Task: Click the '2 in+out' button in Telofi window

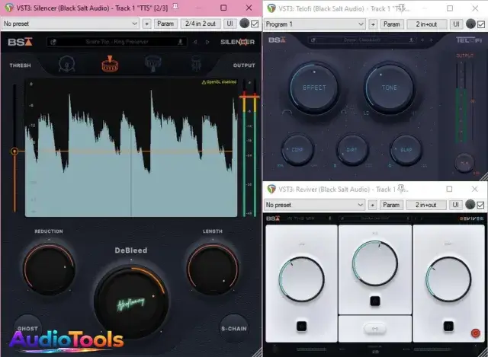Action: click(426, 24)
